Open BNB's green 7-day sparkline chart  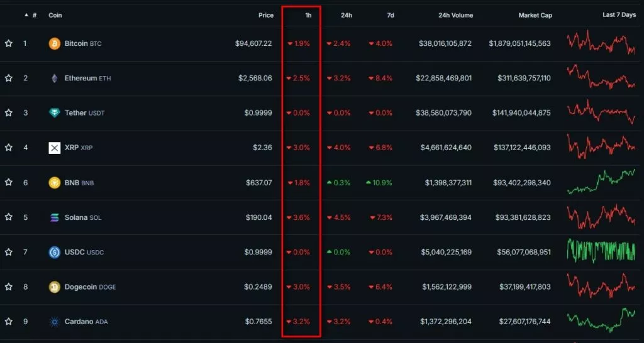point(601,182)
